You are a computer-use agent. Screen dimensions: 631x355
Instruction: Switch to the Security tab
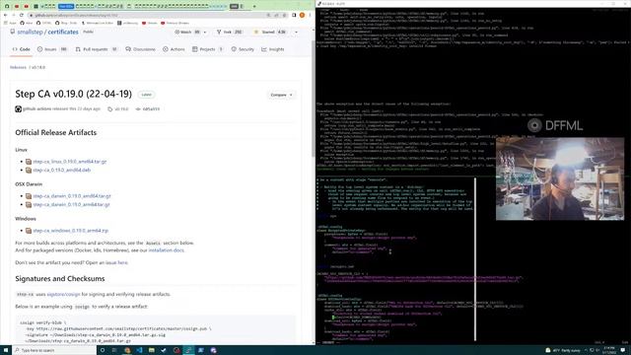(x=243, y=49)
